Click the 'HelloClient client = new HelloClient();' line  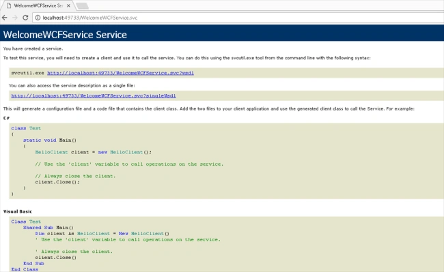click(x=93, y=152)
